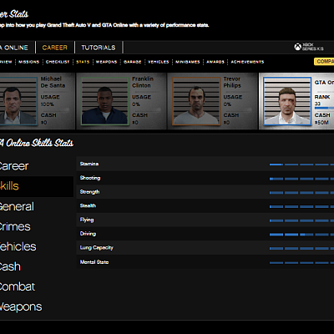Viewport: 334px width, 334px height.
Task: Open the General stats category
Action: (17, 206)
